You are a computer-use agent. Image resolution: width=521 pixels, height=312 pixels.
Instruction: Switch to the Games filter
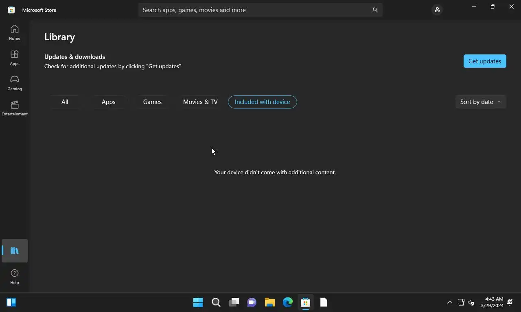click(x=152, y=102)
